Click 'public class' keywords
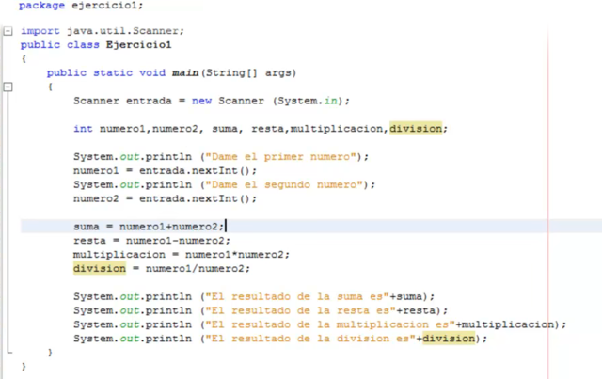Viewport: 602px width, 379px height. (x=60, y=45)
